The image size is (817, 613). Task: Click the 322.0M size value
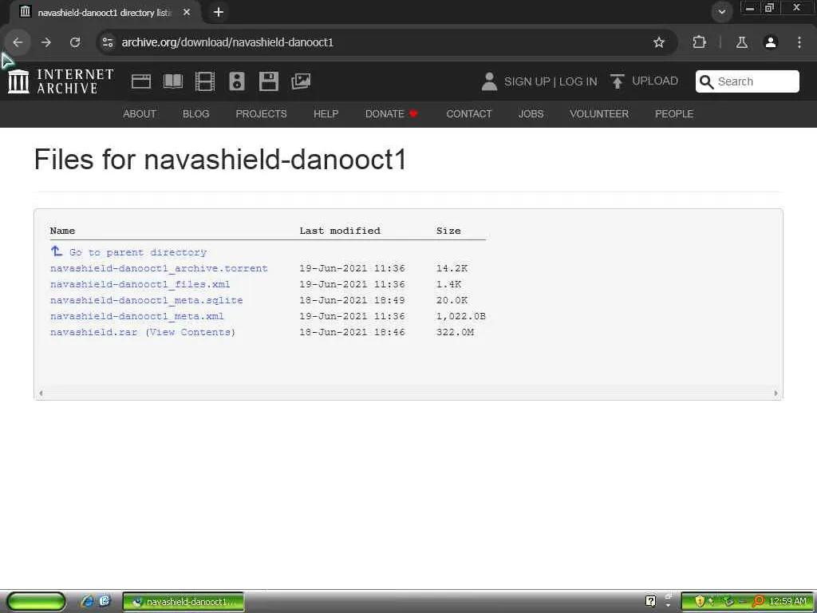[x=455, y=333]
